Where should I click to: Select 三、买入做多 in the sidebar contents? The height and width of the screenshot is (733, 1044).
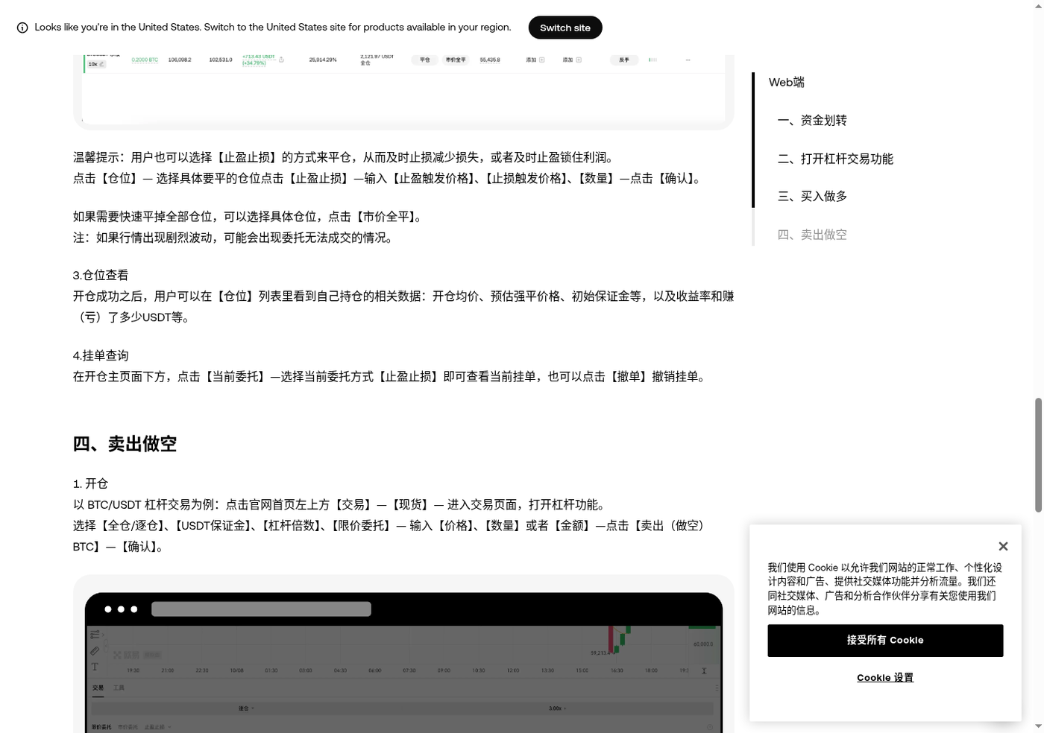[812, 197]
